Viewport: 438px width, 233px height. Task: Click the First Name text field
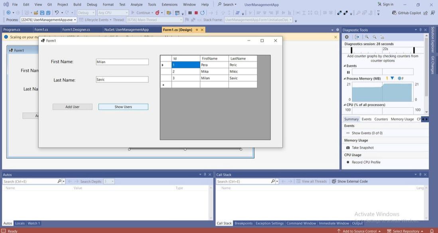[x=122, y=62]
